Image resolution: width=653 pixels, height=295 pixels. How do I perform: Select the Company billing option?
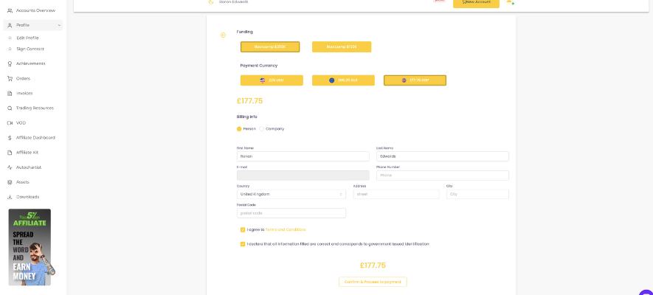(x=261, y=129)
